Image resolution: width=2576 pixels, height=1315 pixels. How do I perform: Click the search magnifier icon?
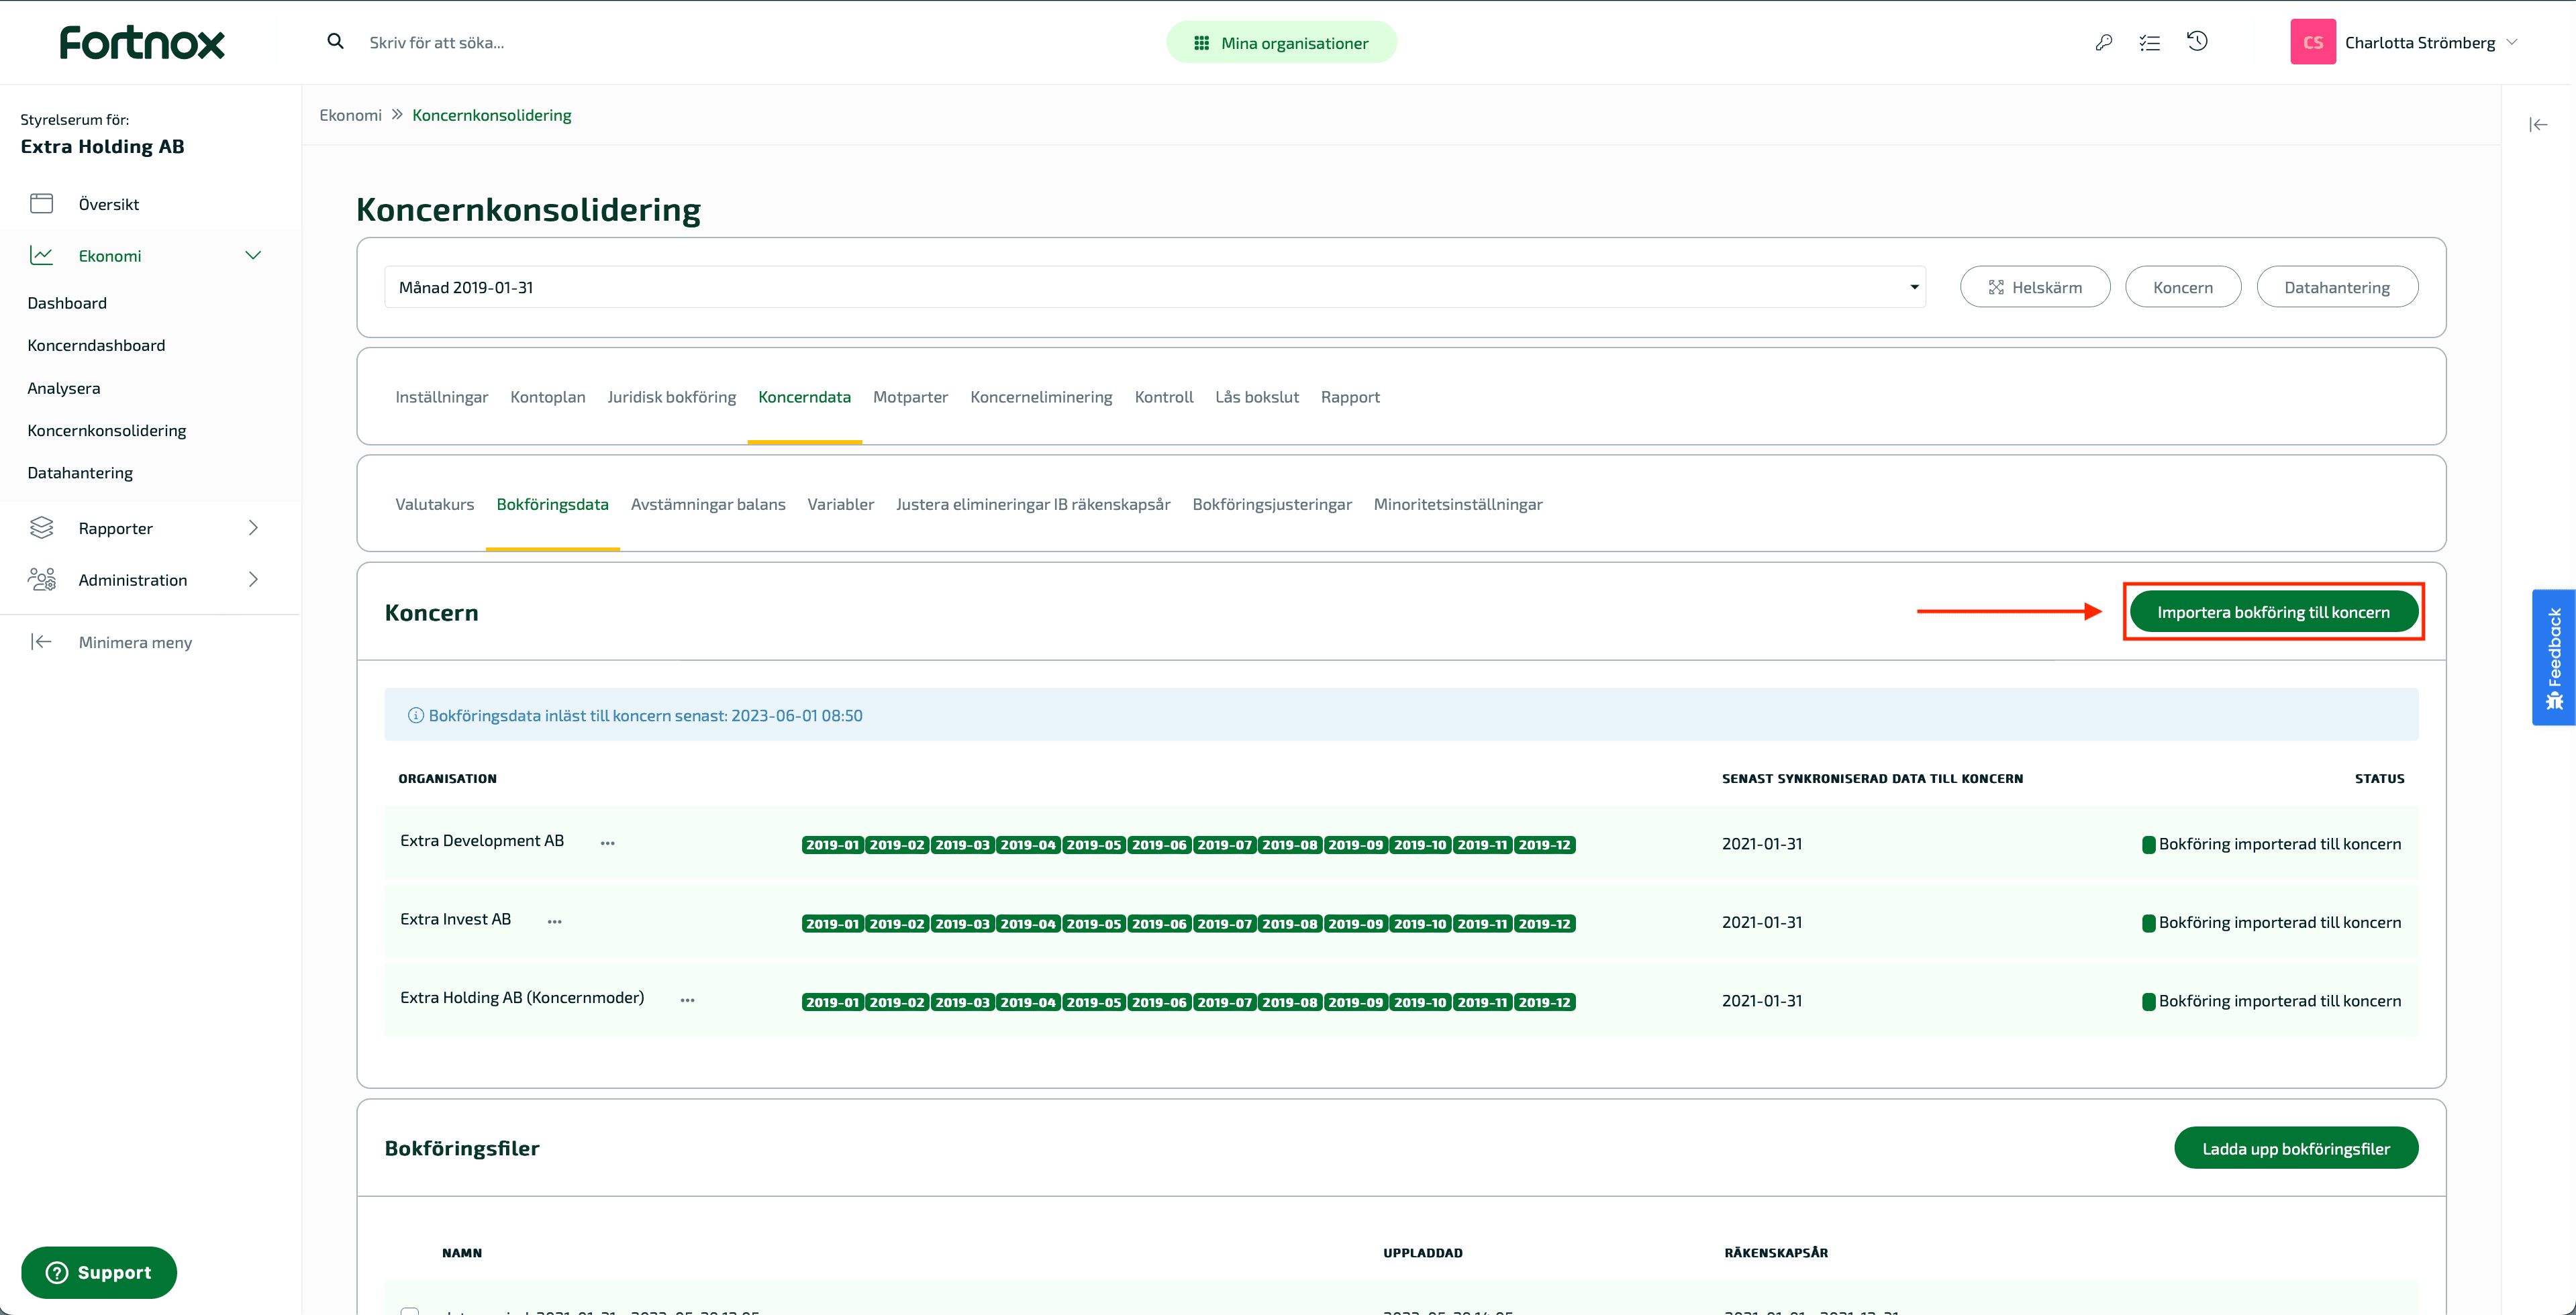click(336, 42)
